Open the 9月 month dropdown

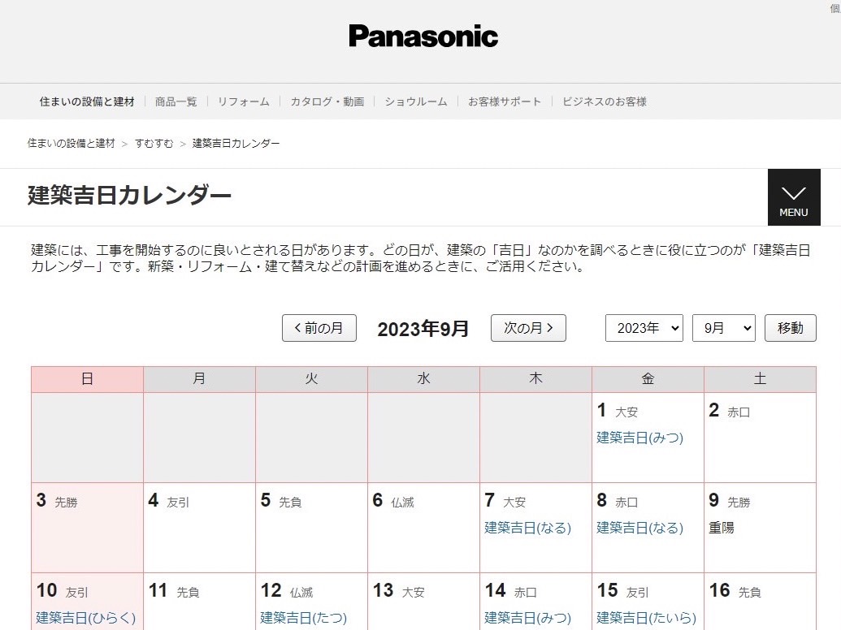724,328
